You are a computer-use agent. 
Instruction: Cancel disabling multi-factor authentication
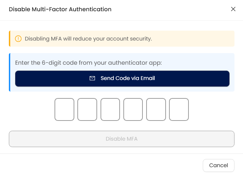218,165
